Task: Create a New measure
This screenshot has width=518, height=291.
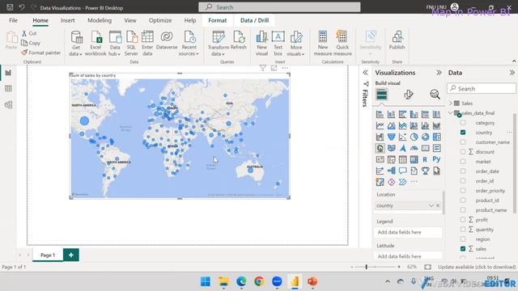Action: coord(323,43)
